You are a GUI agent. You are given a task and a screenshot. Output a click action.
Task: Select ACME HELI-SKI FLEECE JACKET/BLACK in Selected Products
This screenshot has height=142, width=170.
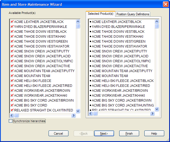coord(123,81)
